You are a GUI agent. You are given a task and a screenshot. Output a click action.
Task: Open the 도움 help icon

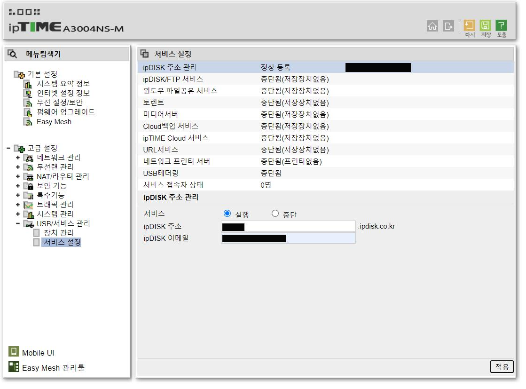point(501,25)
